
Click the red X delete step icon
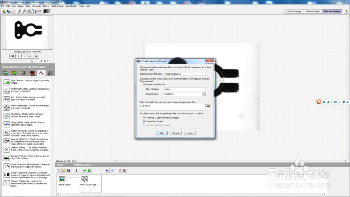click(120, 170)
